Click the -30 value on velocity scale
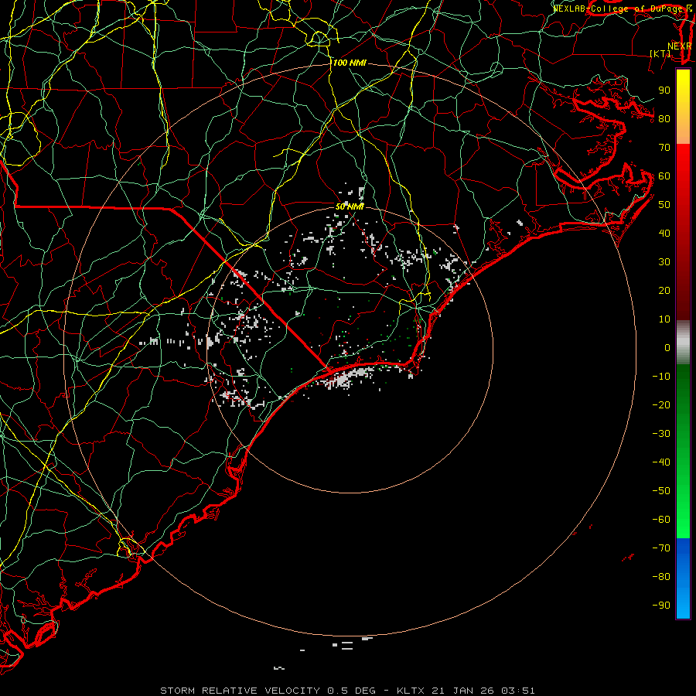Viewport: 696px width, 696px height. click(x=661, y=434)
